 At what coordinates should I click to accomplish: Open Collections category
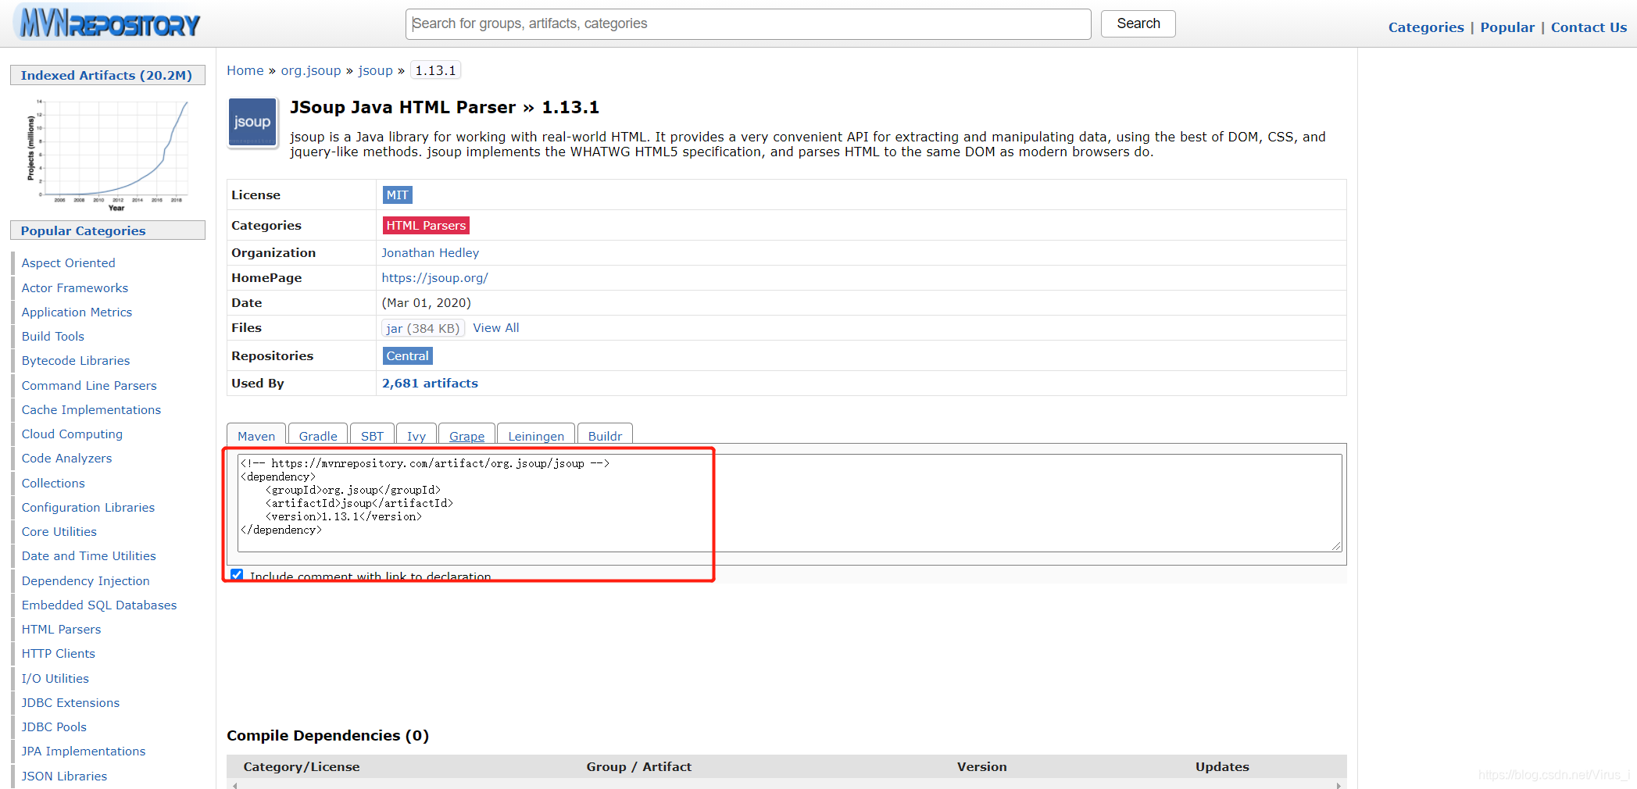click(x=53, y=484)
